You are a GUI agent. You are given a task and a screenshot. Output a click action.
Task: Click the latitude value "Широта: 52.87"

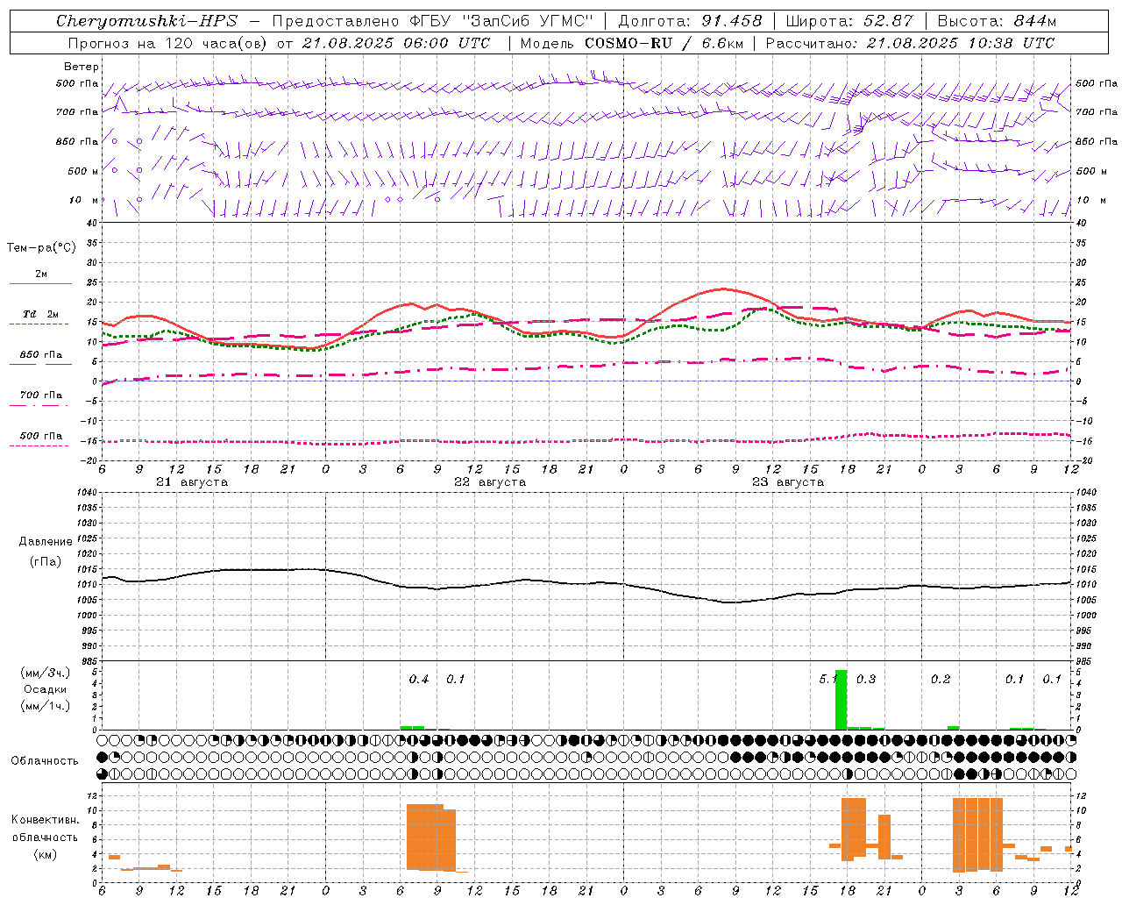[849, 21]
